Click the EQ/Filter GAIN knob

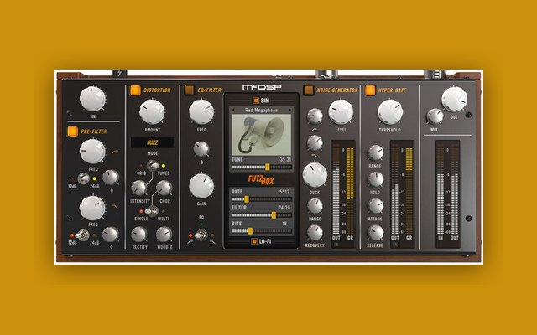pyautogui.click(x=201, y=186)
